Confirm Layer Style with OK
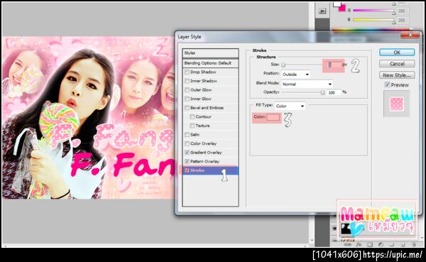426x262 pixels. click(397, 53)
